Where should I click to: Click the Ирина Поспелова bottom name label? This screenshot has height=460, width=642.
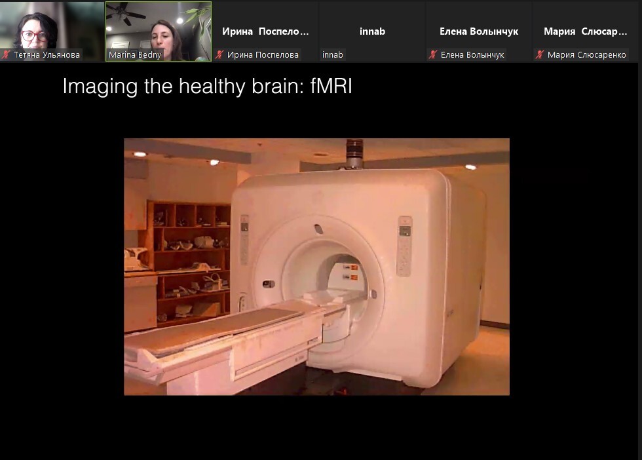tap(263, 55)
